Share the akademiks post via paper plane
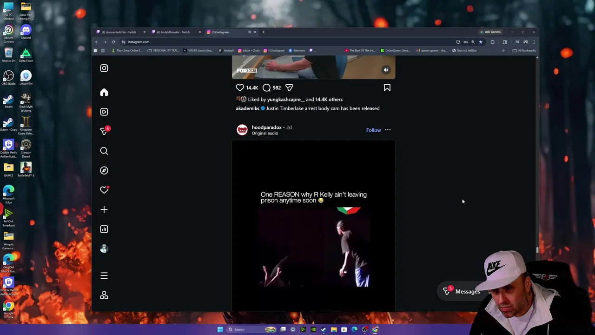The height and width of the screenshot is (335, 595). coord(289,87)
